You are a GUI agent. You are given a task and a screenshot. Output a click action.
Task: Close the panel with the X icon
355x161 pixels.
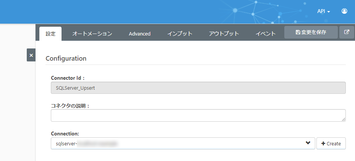tap(31, 55)
